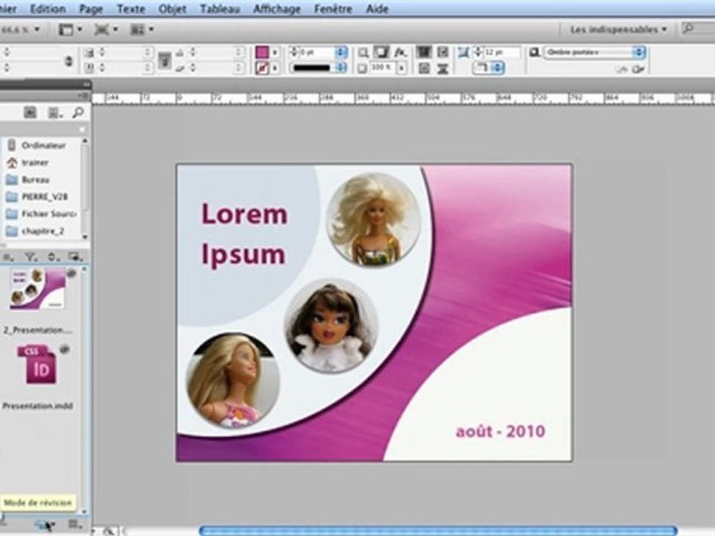The image size is (715, 536).
Task: Close the navigation pod with the X
Action: 82,130
